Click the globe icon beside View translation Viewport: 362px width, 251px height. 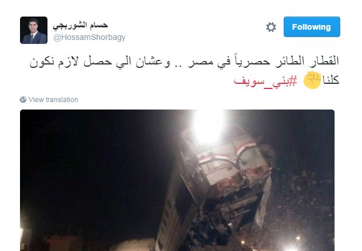(23, 99)
